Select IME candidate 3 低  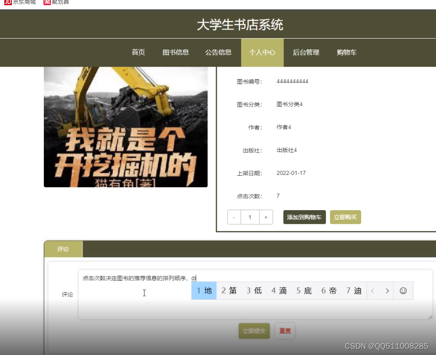click(254, 291)
